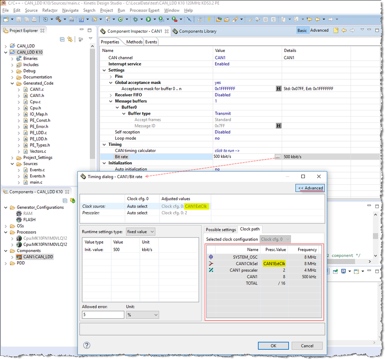Switch to the Events tab
Image resolution: width=385 pixels, height=359 pixels.
[x=151, y=42]
